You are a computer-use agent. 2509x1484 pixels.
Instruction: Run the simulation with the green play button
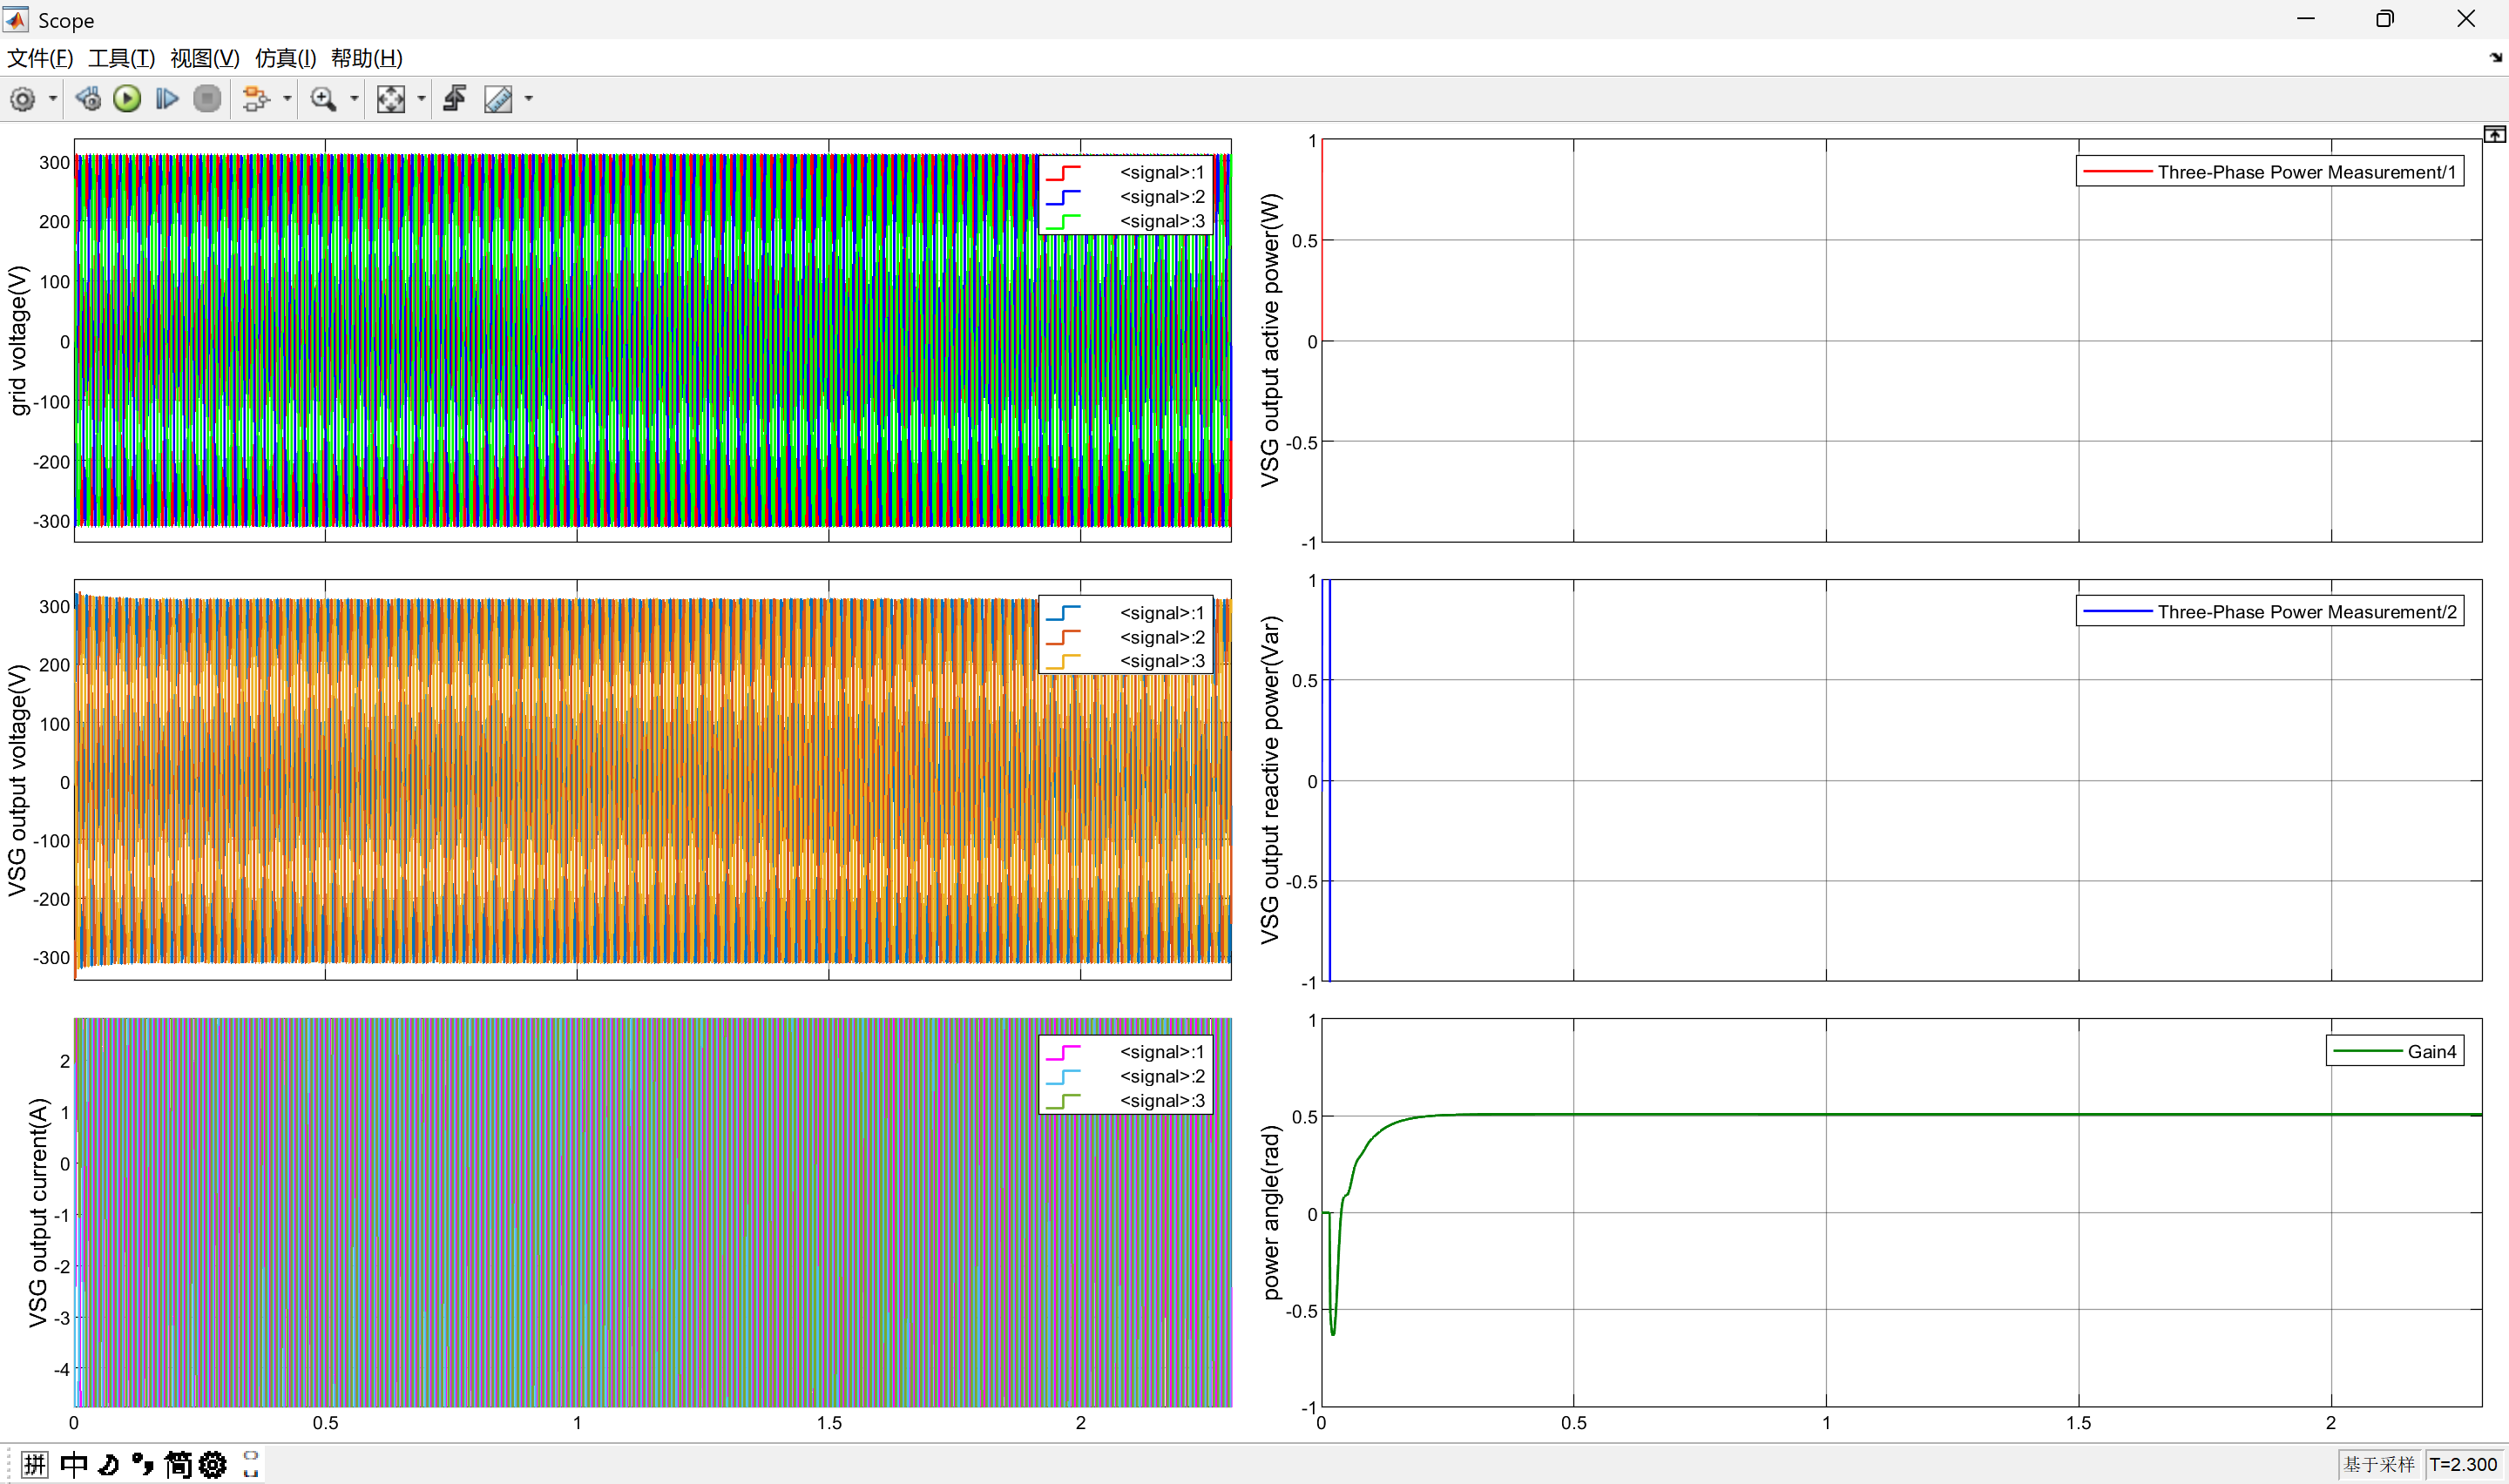(127, 99)
